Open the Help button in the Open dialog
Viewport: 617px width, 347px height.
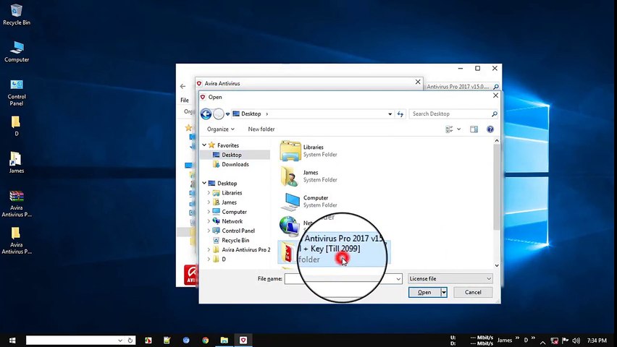pos(490,129)
